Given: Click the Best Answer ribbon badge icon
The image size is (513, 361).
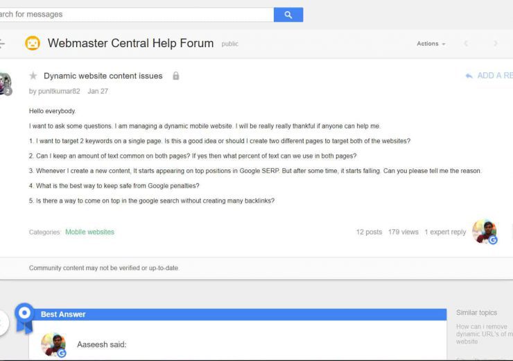Looking at the screenshot, I should click(24, 318).
